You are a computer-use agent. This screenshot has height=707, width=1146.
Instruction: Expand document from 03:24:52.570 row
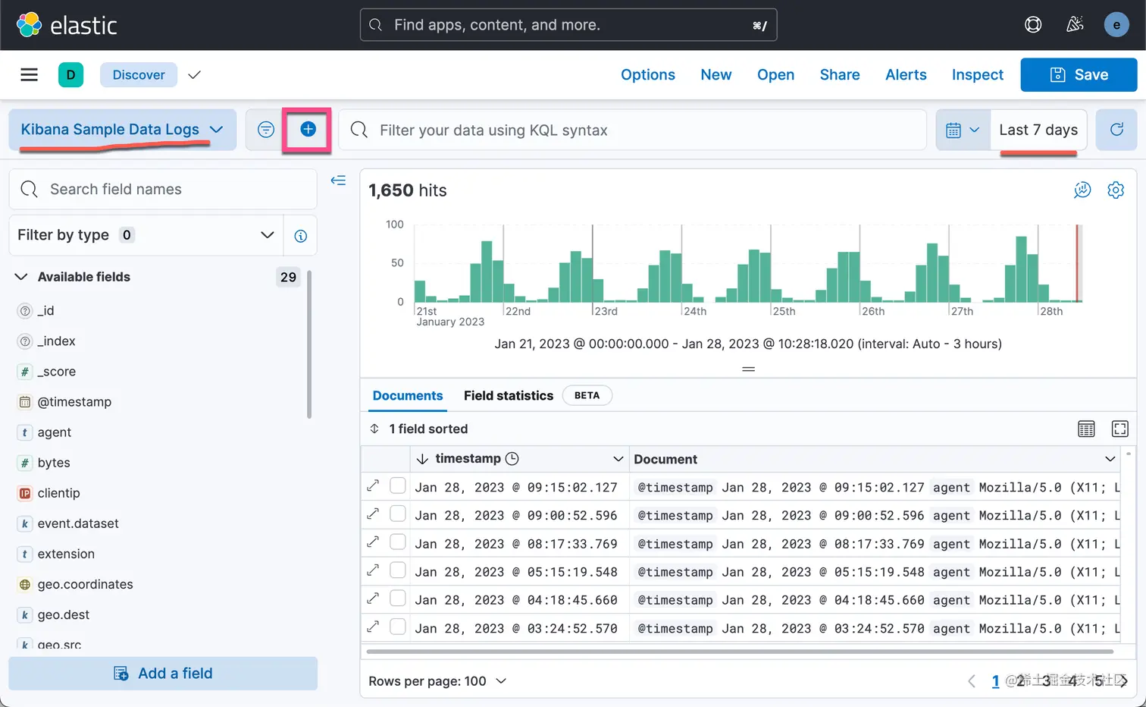coord(373,627)
